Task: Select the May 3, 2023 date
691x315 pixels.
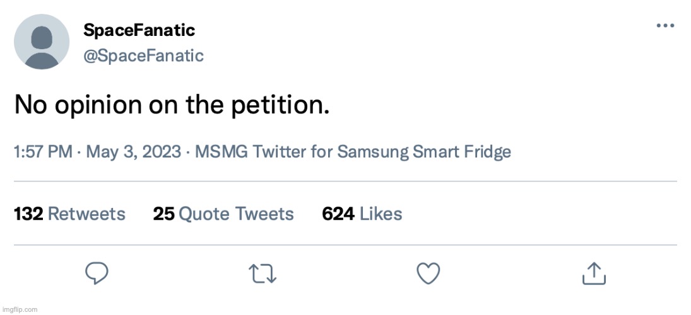Action: [x=133, y=152]
